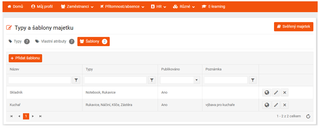
Task: Go to Domů home page
Action: [x=15, y=7]
